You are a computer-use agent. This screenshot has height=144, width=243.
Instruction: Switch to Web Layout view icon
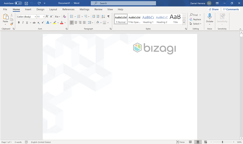pos(206,142)
